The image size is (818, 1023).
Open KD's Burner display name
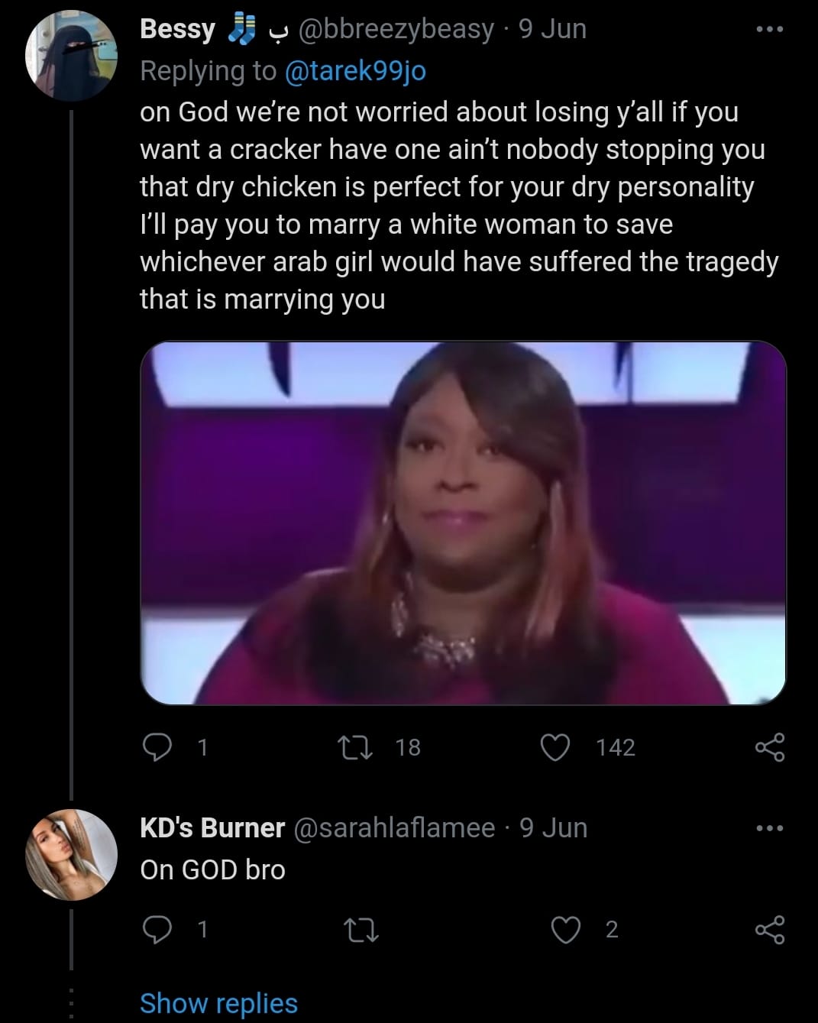[212, 828]
